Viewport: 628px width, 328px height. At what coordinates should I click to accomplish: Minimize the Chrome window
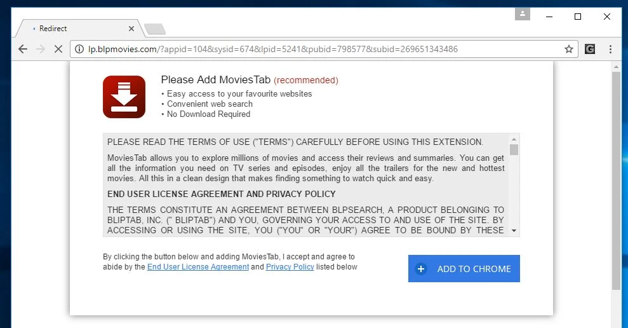coord(549,17)
